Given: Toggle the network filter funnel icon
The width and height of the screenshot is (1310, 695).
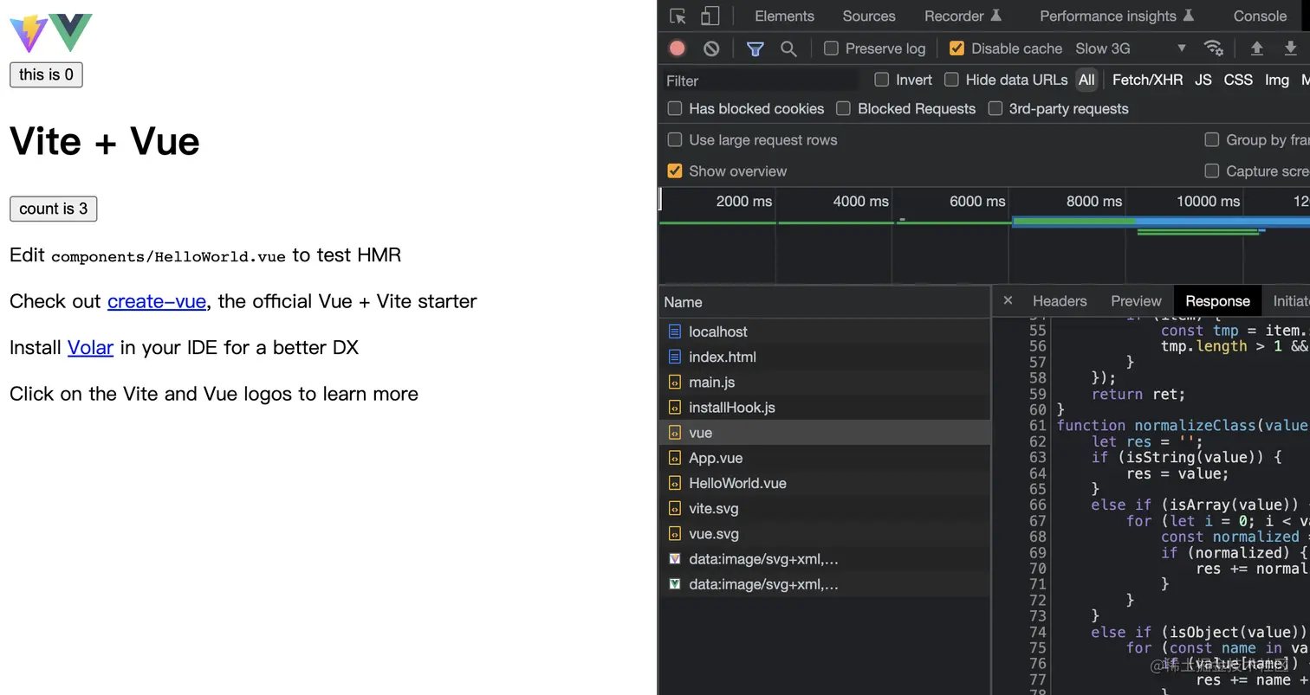Looking at the screenshot, I should tap(756, 48).
